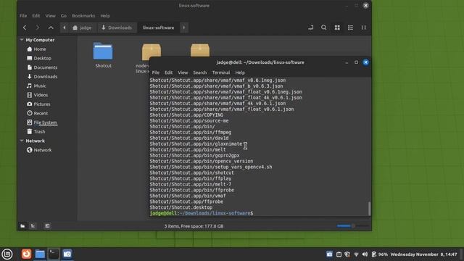Viewport: 464px width, 261px height.
Task: Open file manager File menu
Action: pos(23,16)
